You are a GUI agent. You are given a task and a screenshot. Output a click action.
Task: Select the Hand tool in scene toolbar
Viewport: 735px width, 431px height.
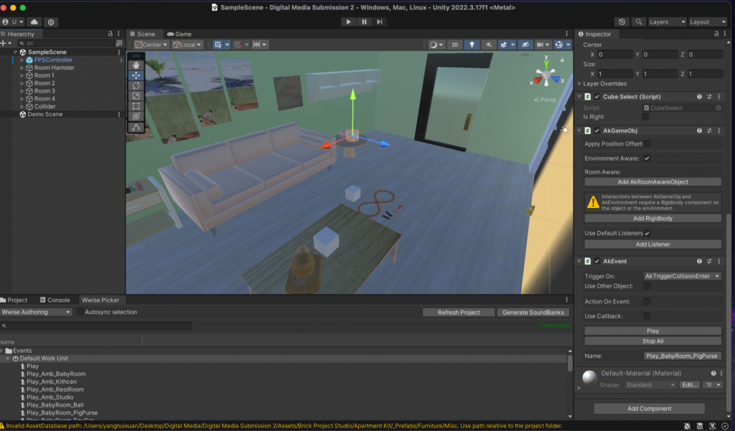[136, 65]
